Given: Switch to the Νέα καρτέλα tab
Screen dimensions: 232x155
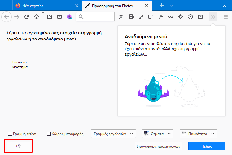Looking at the screenshot, I should click(47, 6).
